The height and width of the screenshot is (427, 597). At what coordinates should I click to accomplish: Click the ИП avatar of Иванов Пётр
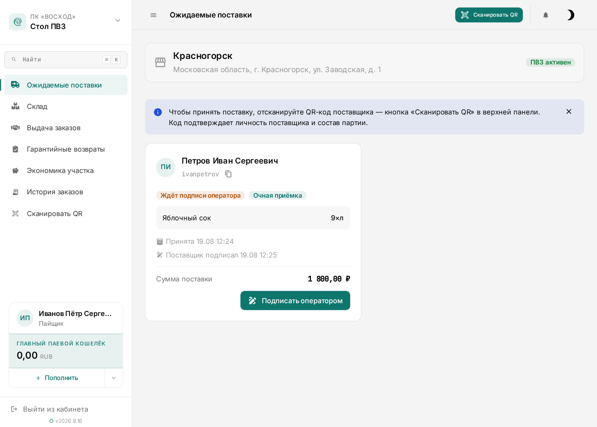click(25, 318)
